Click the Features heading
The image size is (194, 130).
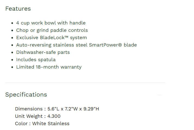(x=18, y=9)
